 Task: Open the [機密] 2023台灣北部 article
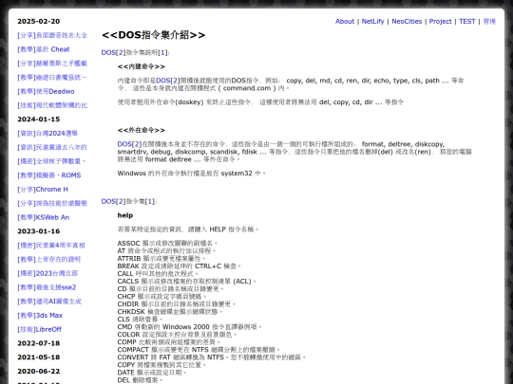[x=47, y=273]
